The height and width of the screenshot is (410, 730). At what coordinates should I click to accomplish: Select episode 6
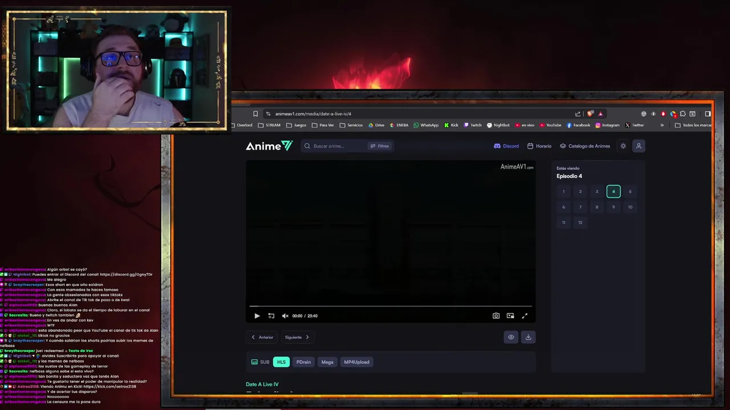point(563,207)
